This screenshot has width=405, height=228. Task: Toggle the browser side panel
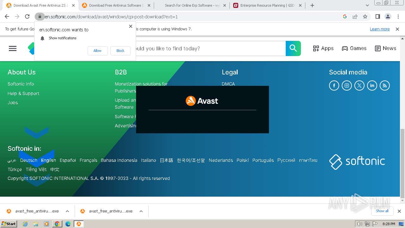[x=378, y=16]
